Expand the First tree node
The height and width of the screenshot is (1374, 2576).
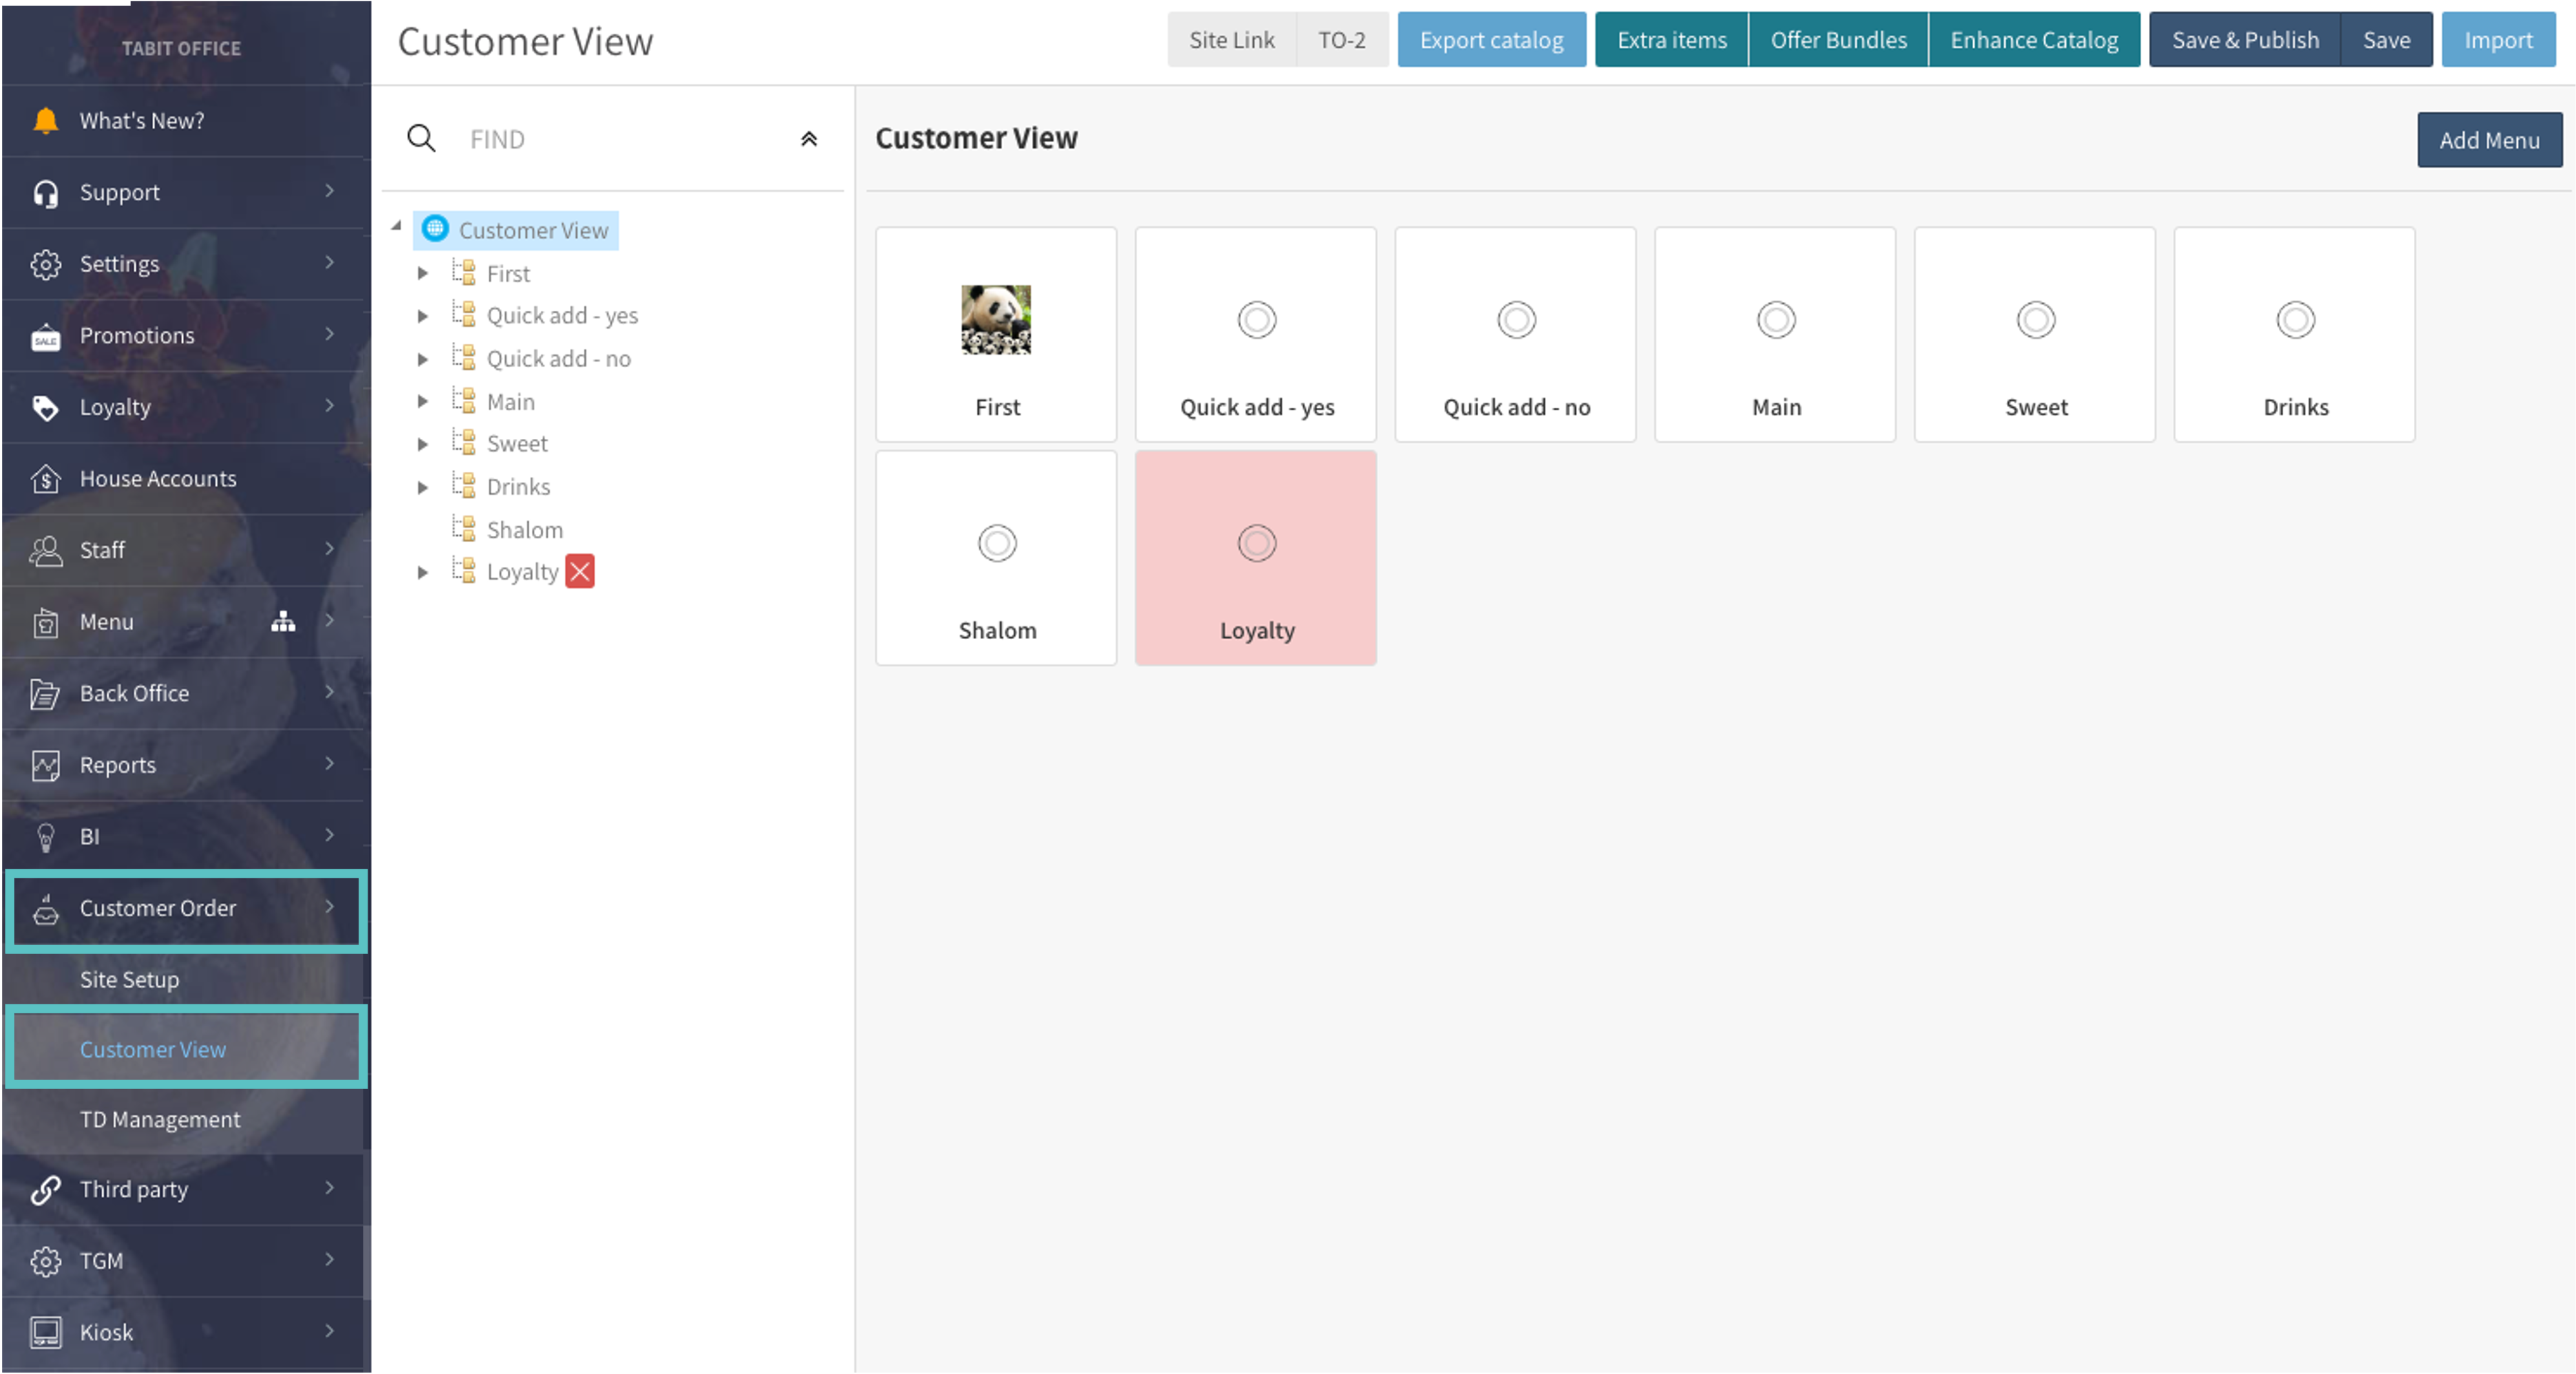(x=423, y=273)
